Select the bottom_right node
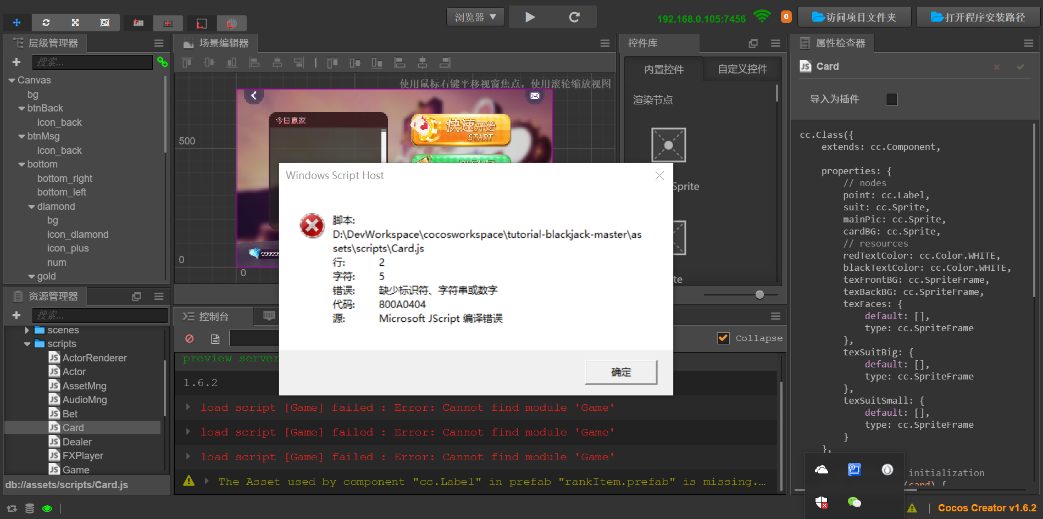1043x519 pixels. click(65, 178)
